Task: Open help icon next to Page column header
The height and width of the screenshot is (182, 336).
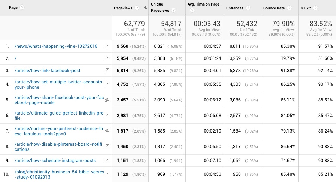Action: coord(22,8)
